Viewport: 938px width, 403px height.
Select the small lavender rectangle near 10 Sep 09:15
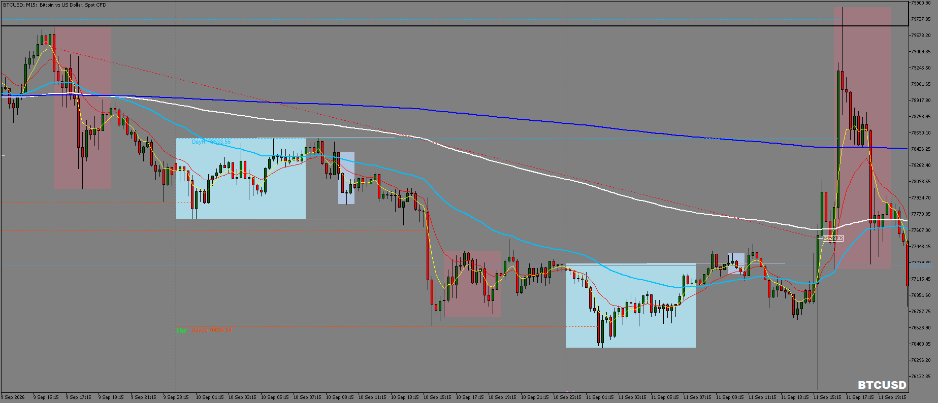[346, 178]
